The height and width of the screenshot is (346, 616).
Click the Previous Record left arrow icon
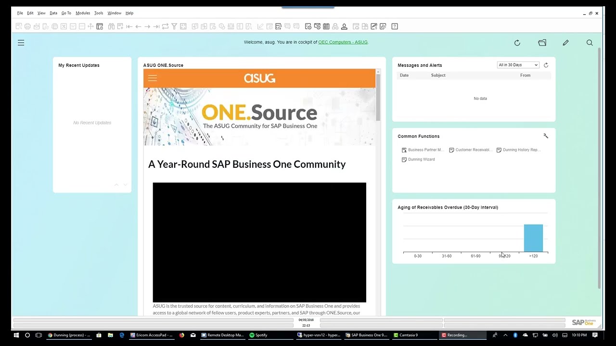[x=138, y=26]
